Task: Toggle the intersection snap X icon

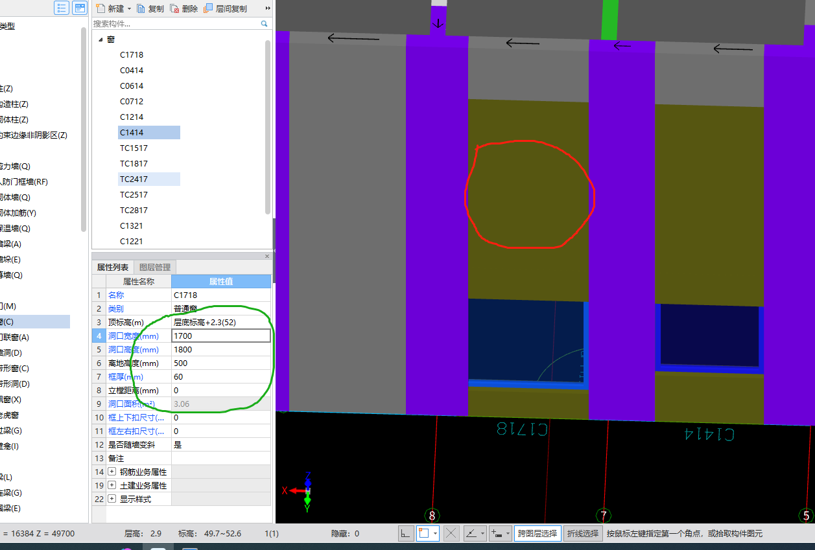Action: 452,534
